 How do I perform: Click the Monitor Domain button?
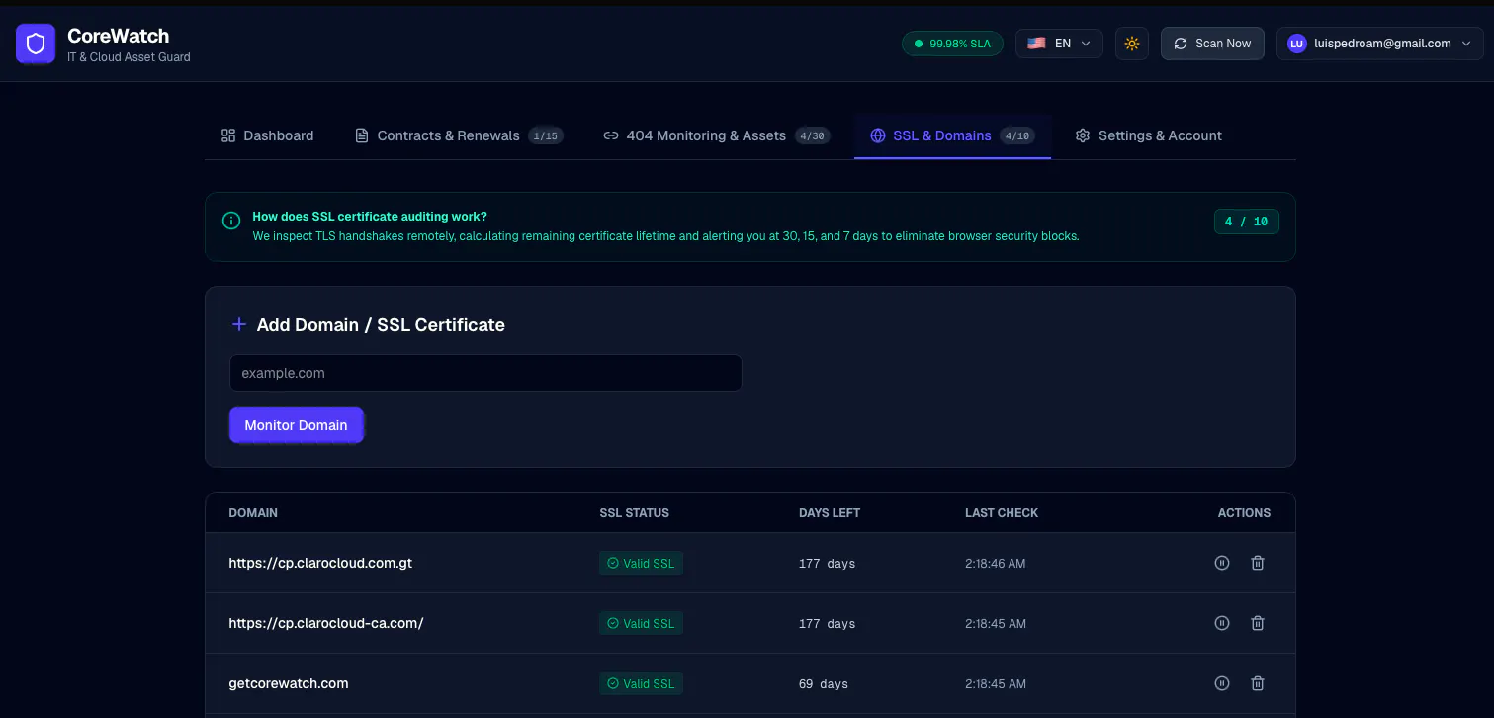pos(297,425)
